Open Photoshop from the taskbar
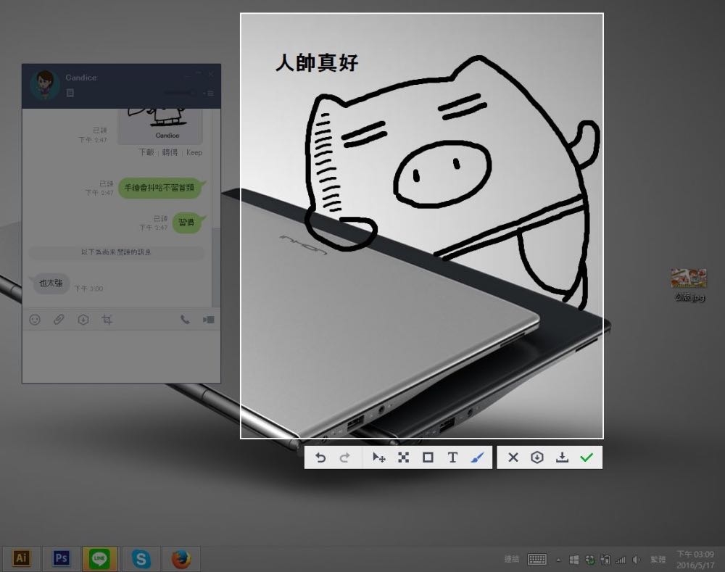The image size is (725, 572). click(62, 558)
